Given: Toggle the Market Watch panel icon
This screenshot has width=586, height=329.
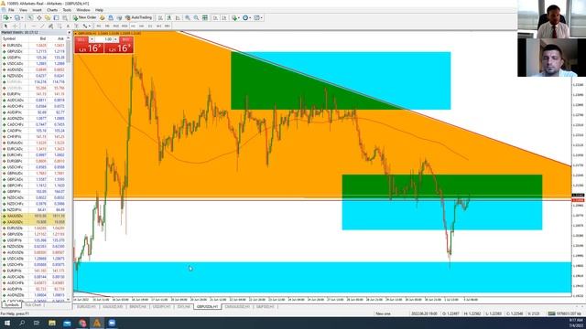Looking at the screenshot, I should (30, 17).
